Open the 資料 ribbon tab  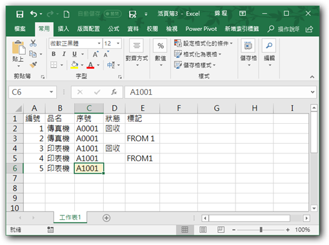pyautogui.click(x=133, y=29)
